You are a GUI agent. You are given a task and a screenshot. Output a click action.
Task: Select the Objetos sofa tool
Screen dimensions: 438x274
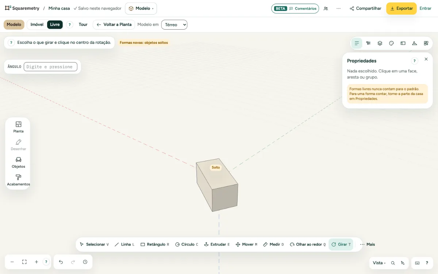tap(19, 162)
